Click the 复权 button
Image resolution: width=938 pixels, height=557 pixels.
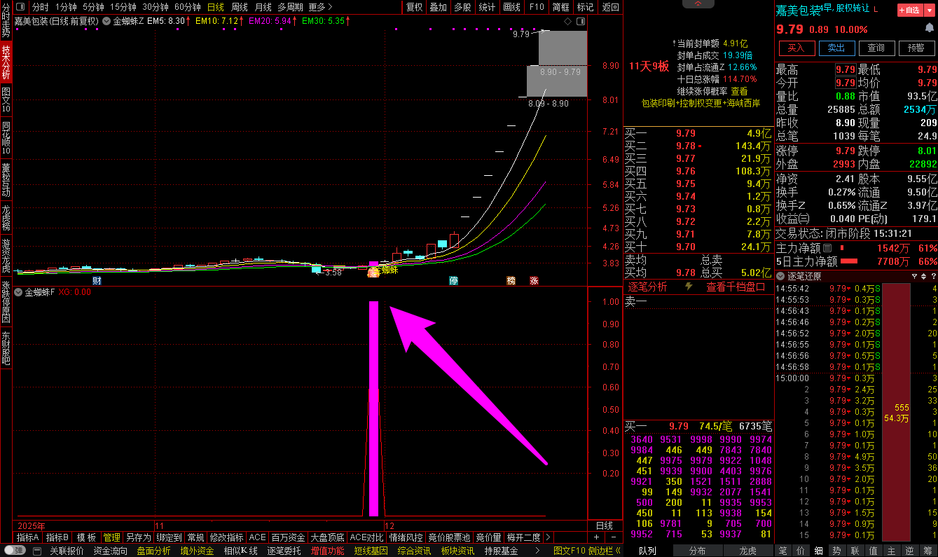[x=415, y=7]
